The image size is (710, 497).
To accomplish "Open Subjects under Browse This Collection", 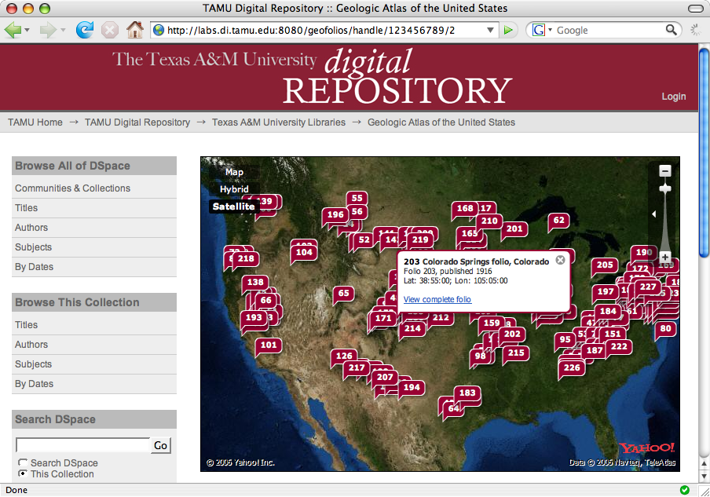I will coord(33,364).
